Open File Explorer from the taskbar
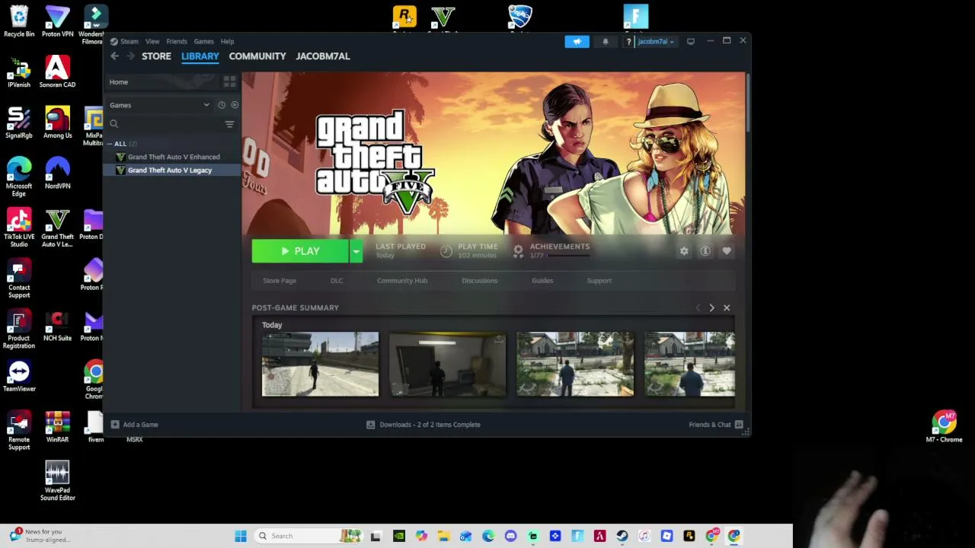Viewport: 975px width, 548px height. tap(443, 536)
